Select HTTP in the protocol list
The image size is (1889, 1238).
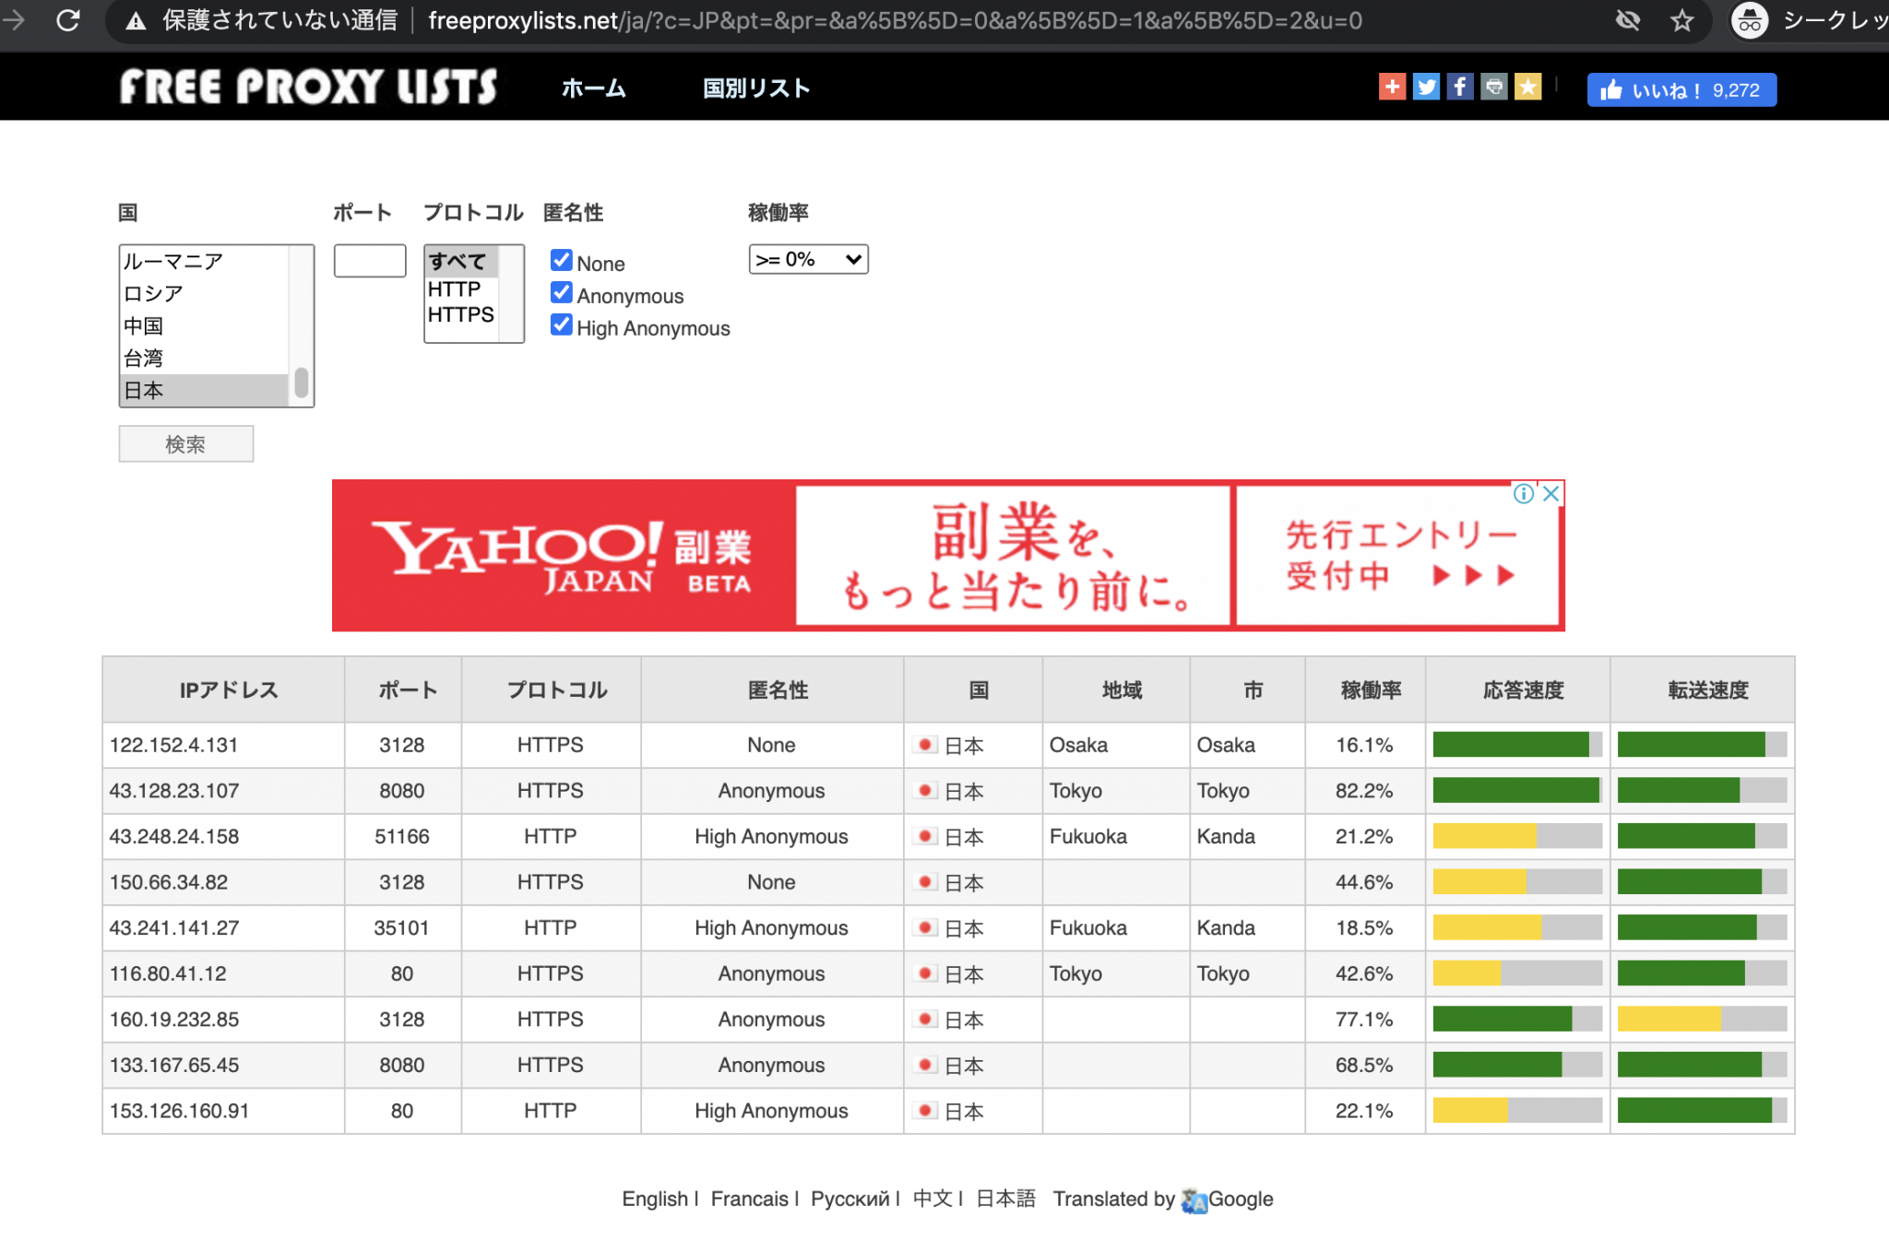tap(461, 289)
